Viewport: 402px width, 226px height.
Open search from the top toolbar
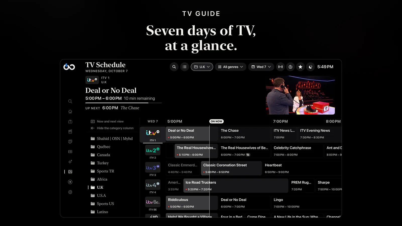pos(174,67)
